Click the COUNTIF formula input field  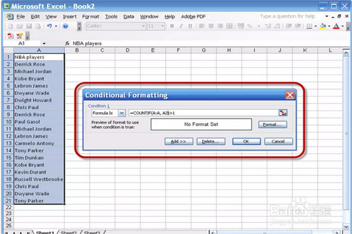[204, 113]
